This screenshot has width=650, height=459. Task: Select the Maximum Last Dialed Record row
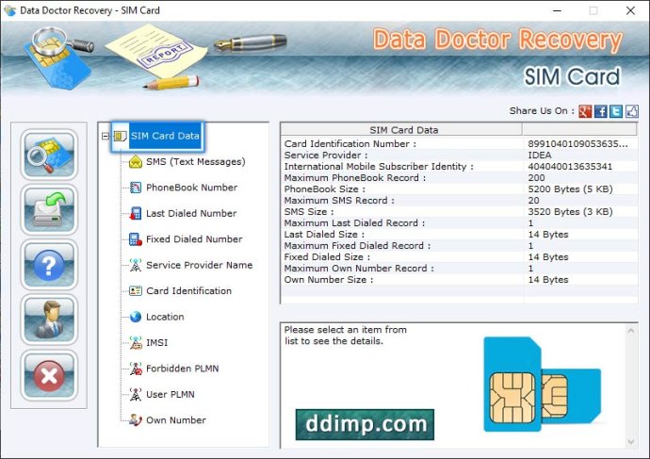coord(459,223)
